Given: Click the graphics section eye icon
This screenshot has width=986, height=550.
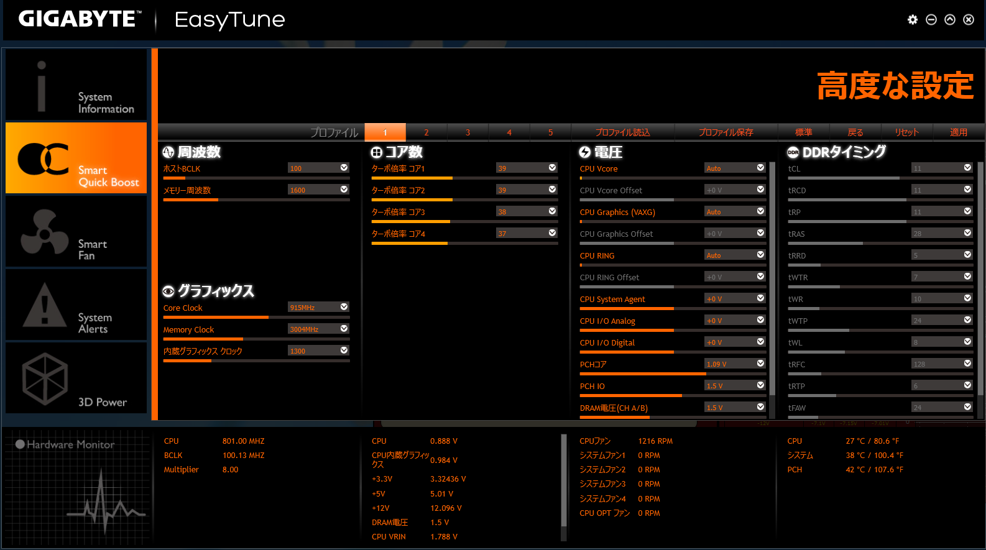Looking at the screenshot, I should pos(168,291).
